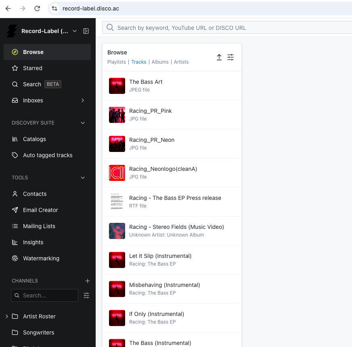Open Catalogs
The width and height of the screenshot is (352, 347).
[47, 139]
